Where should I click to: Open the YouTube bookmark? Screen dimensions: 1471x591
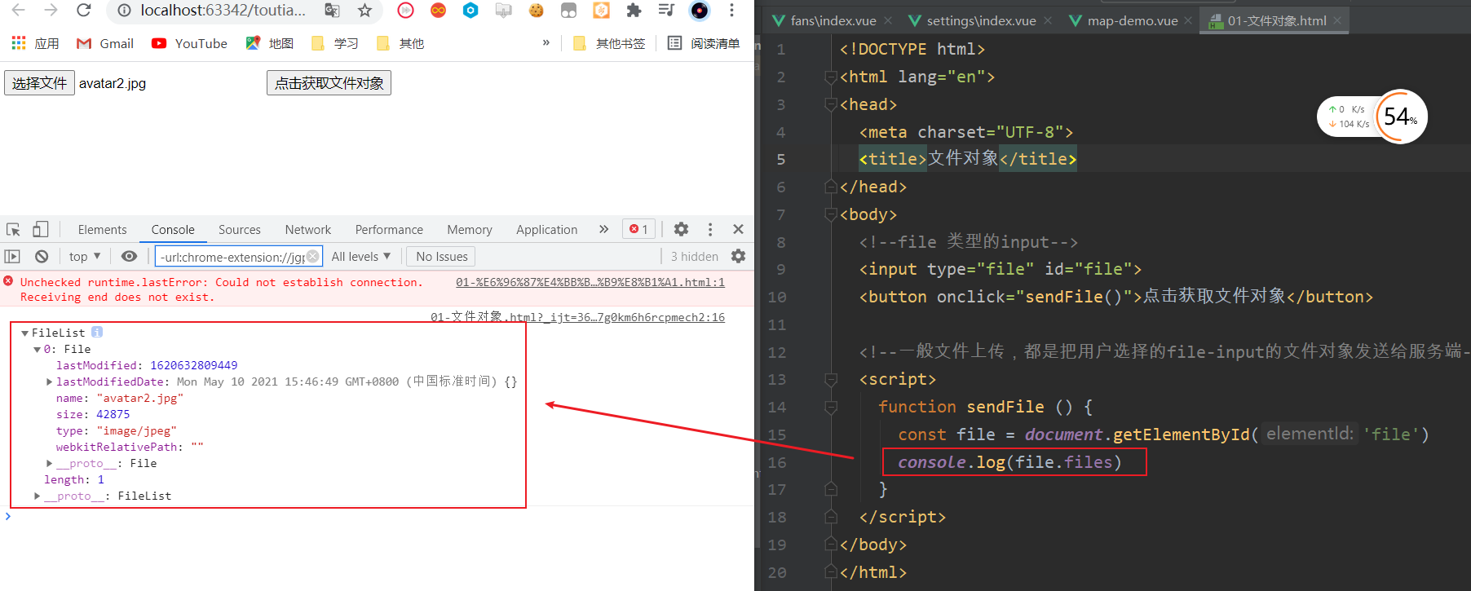tap(189, 43)
